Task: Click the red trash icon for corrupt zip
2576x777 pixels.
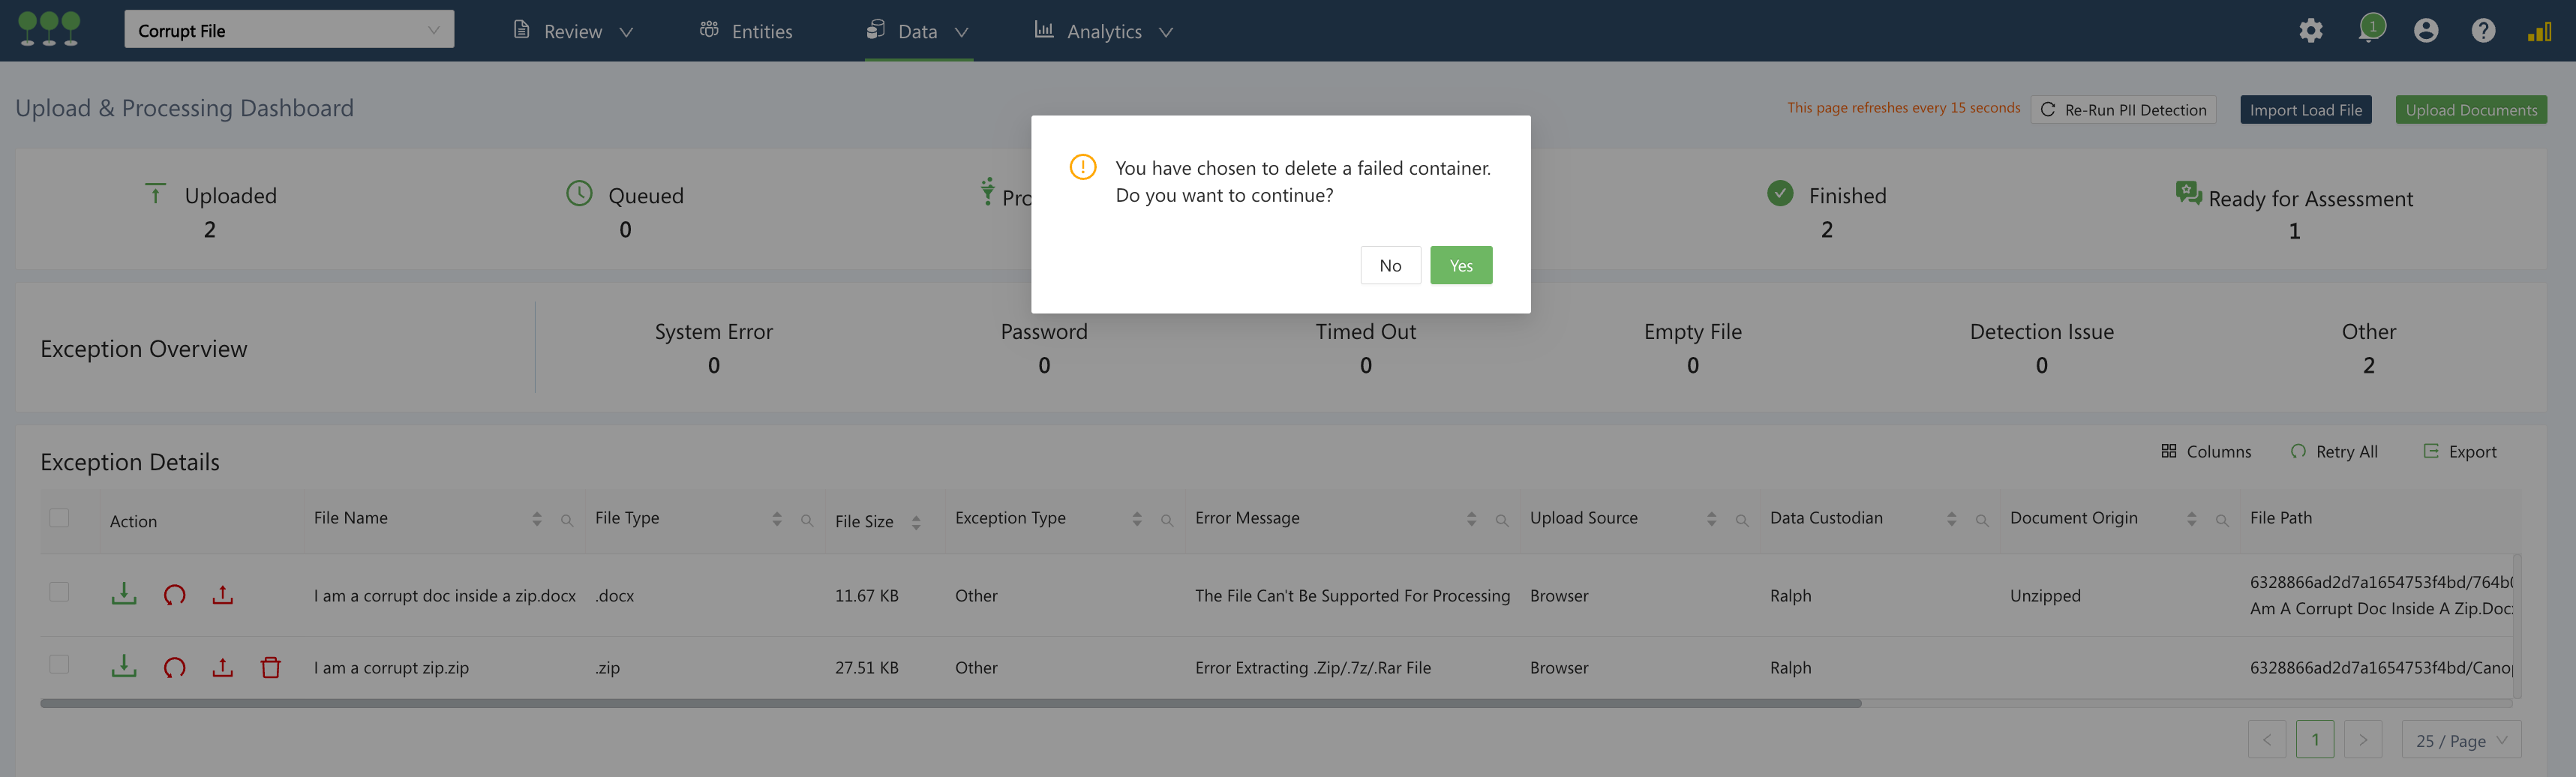Action: coord(271,667)
